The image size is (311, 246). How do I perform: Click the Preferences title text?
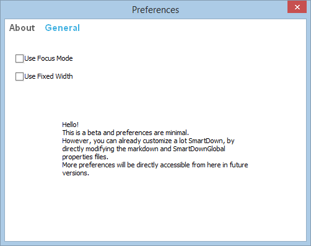[x=155, y=10]
